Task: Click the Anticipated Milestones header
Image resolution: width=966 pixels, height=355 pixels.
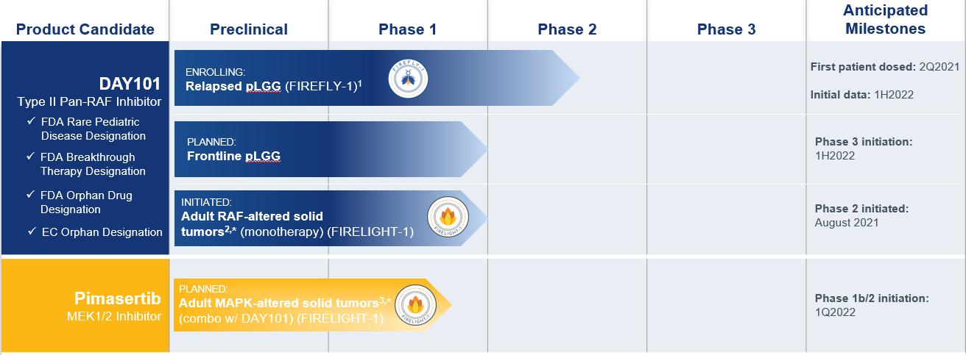Action: click(886, 20)
